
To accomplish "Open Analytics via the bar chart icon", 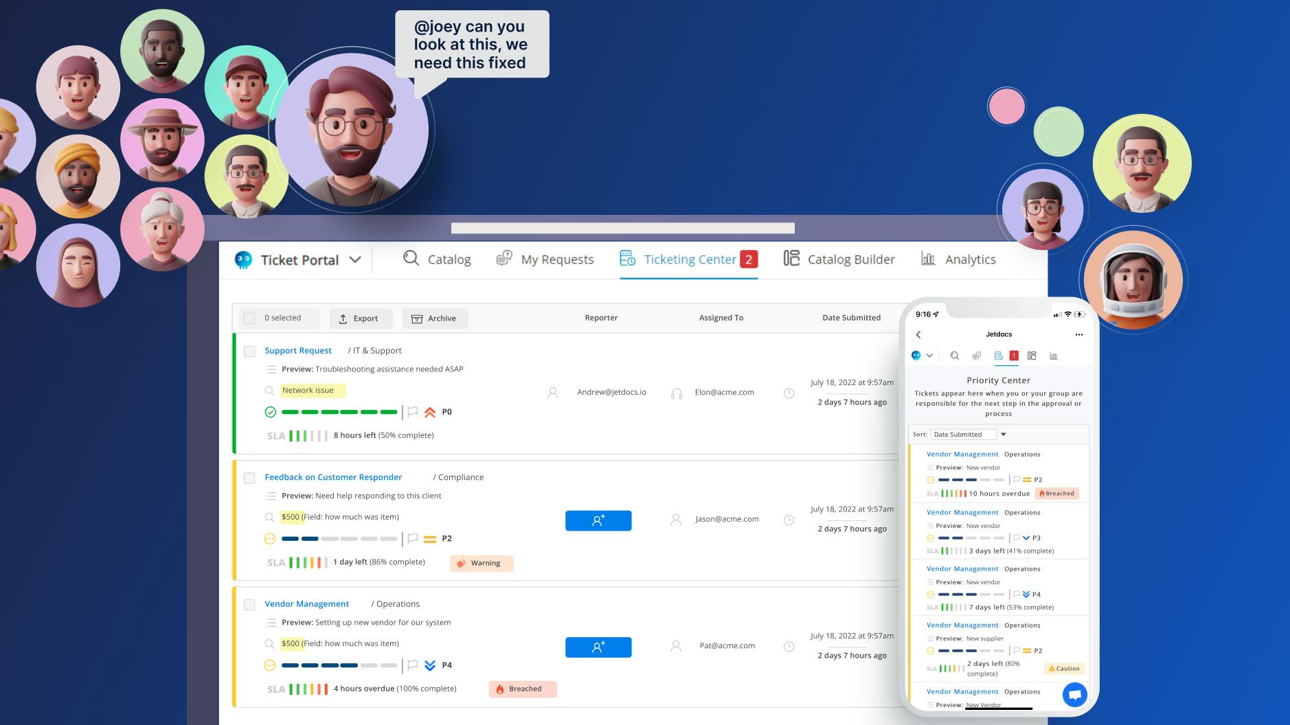I will click(927, 259).
